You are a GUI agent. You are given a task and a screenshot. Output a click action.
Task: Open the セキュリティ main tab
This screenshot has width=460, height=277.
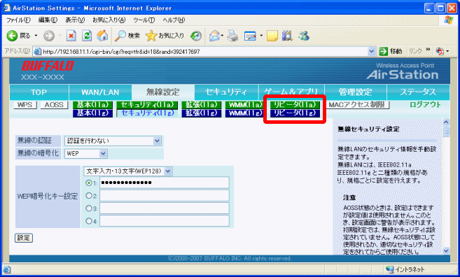226,92
